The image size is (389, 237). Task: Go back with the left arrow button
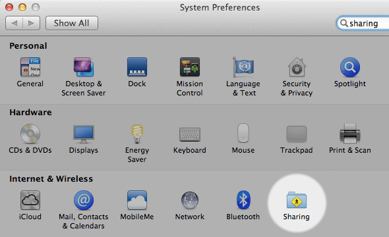pyautogui.click(x=14, y=23)
